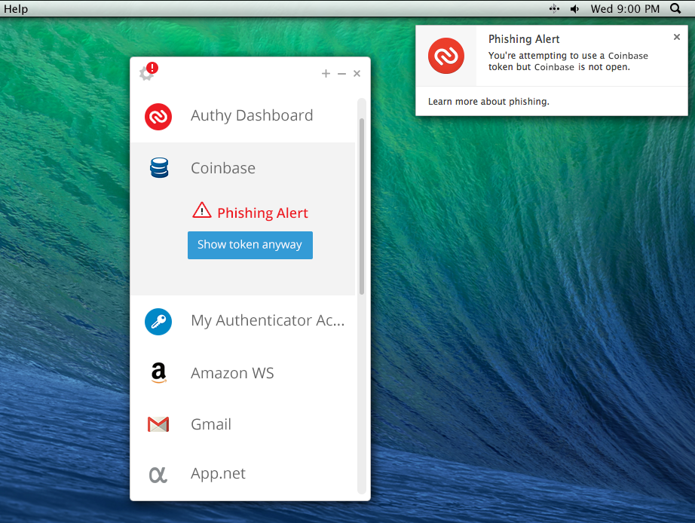Click the red Authy Dashboard logo icon
The width and height of the screenshot is (695, 523).
[x=158, y=116]
